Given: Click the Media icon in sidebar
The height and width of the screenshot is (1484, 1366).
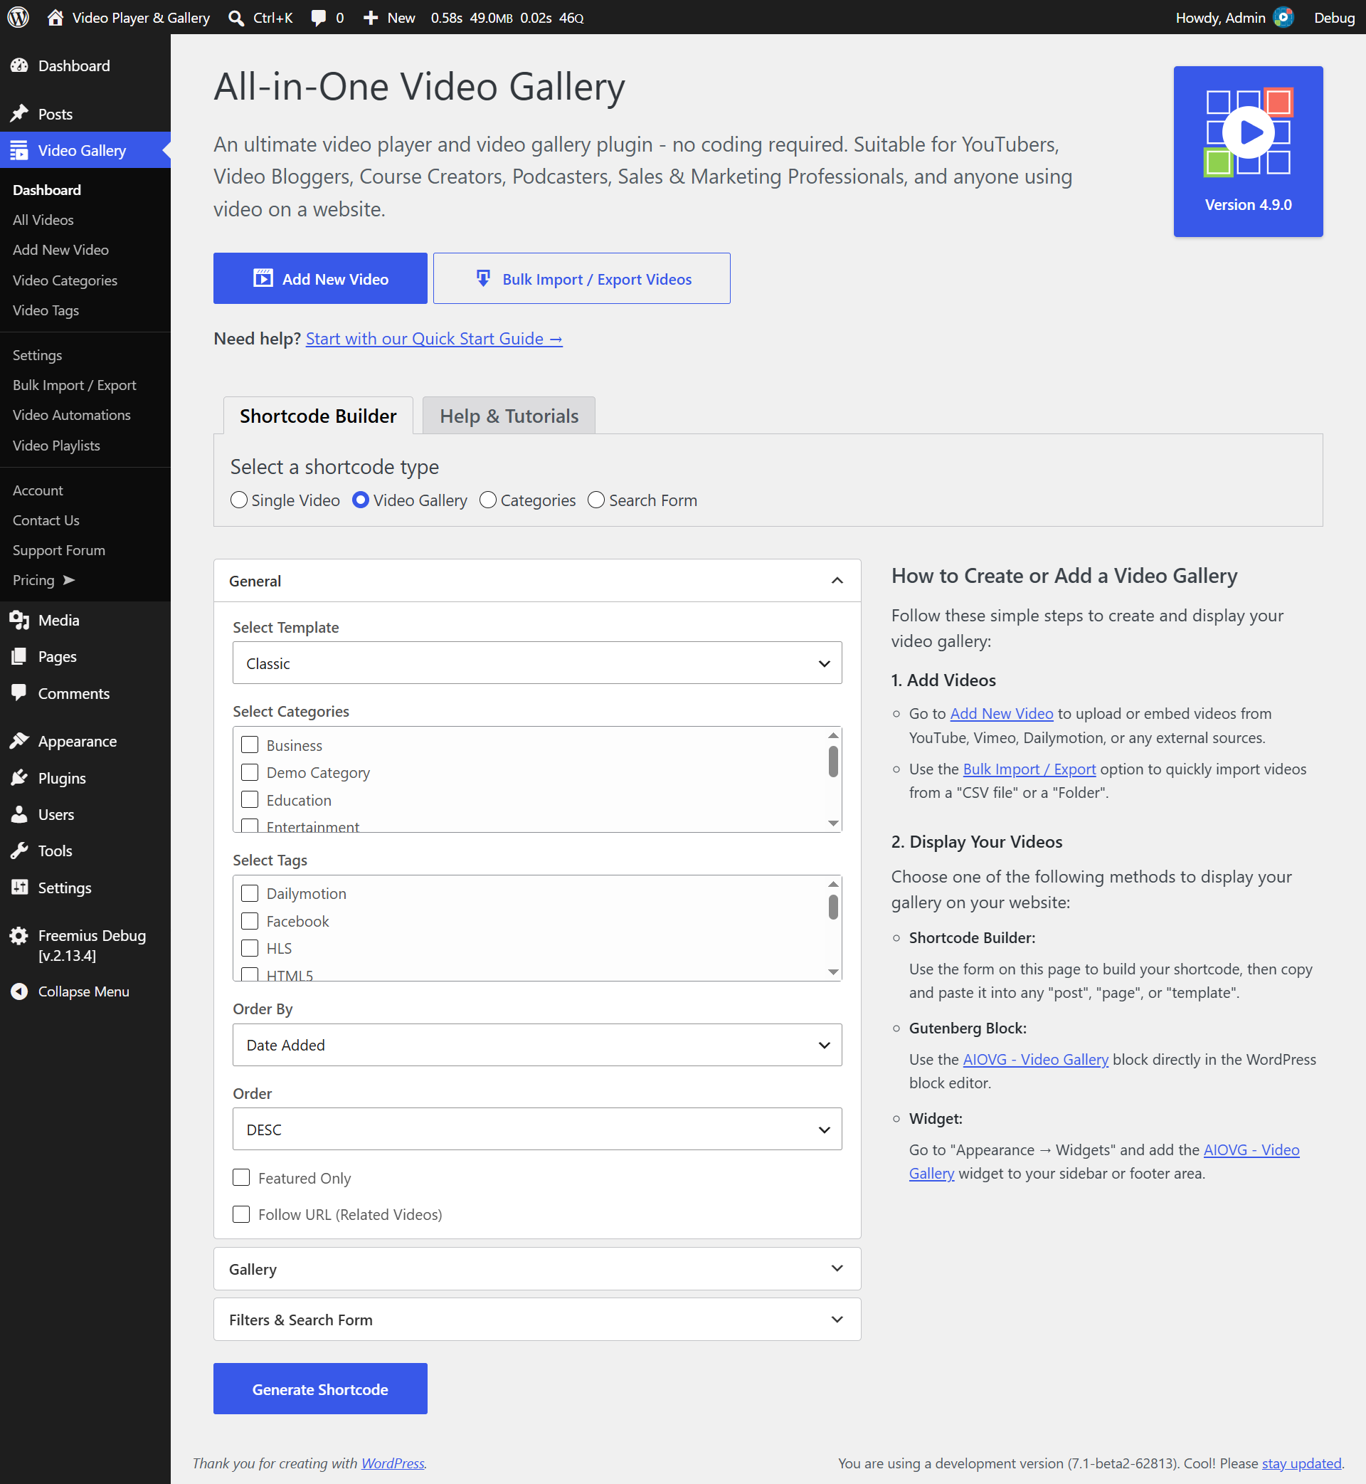Looking at the screenshot, I should point(19,621).
